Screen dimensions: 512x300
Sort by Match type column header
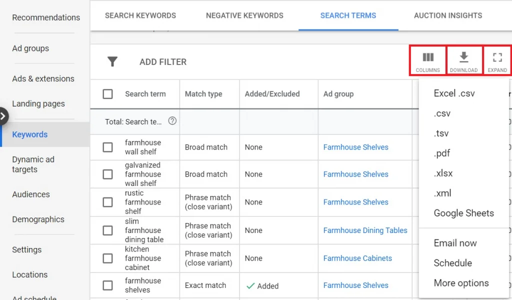pos(203,94)
